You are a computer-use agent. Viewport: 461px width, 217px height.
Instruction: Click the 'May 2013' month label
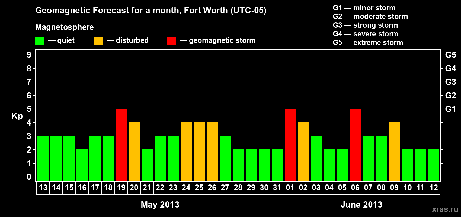160,205
